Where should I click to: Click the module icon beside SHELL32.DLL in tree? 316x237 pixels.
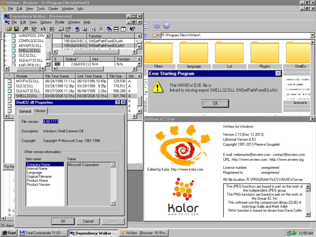point(14,51)
